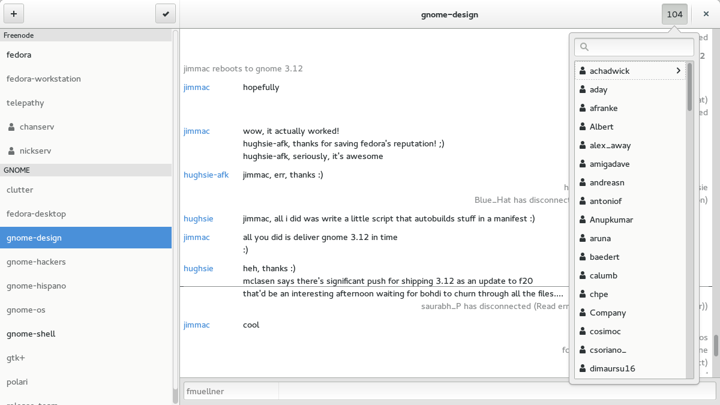Toggle the checkmark selection mode button

(x=165, y=14)
